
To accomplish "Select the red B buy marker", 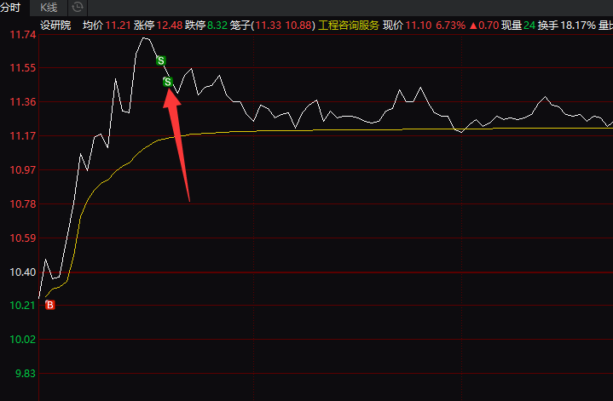I will pyautogui.click(x=50, y=306).
